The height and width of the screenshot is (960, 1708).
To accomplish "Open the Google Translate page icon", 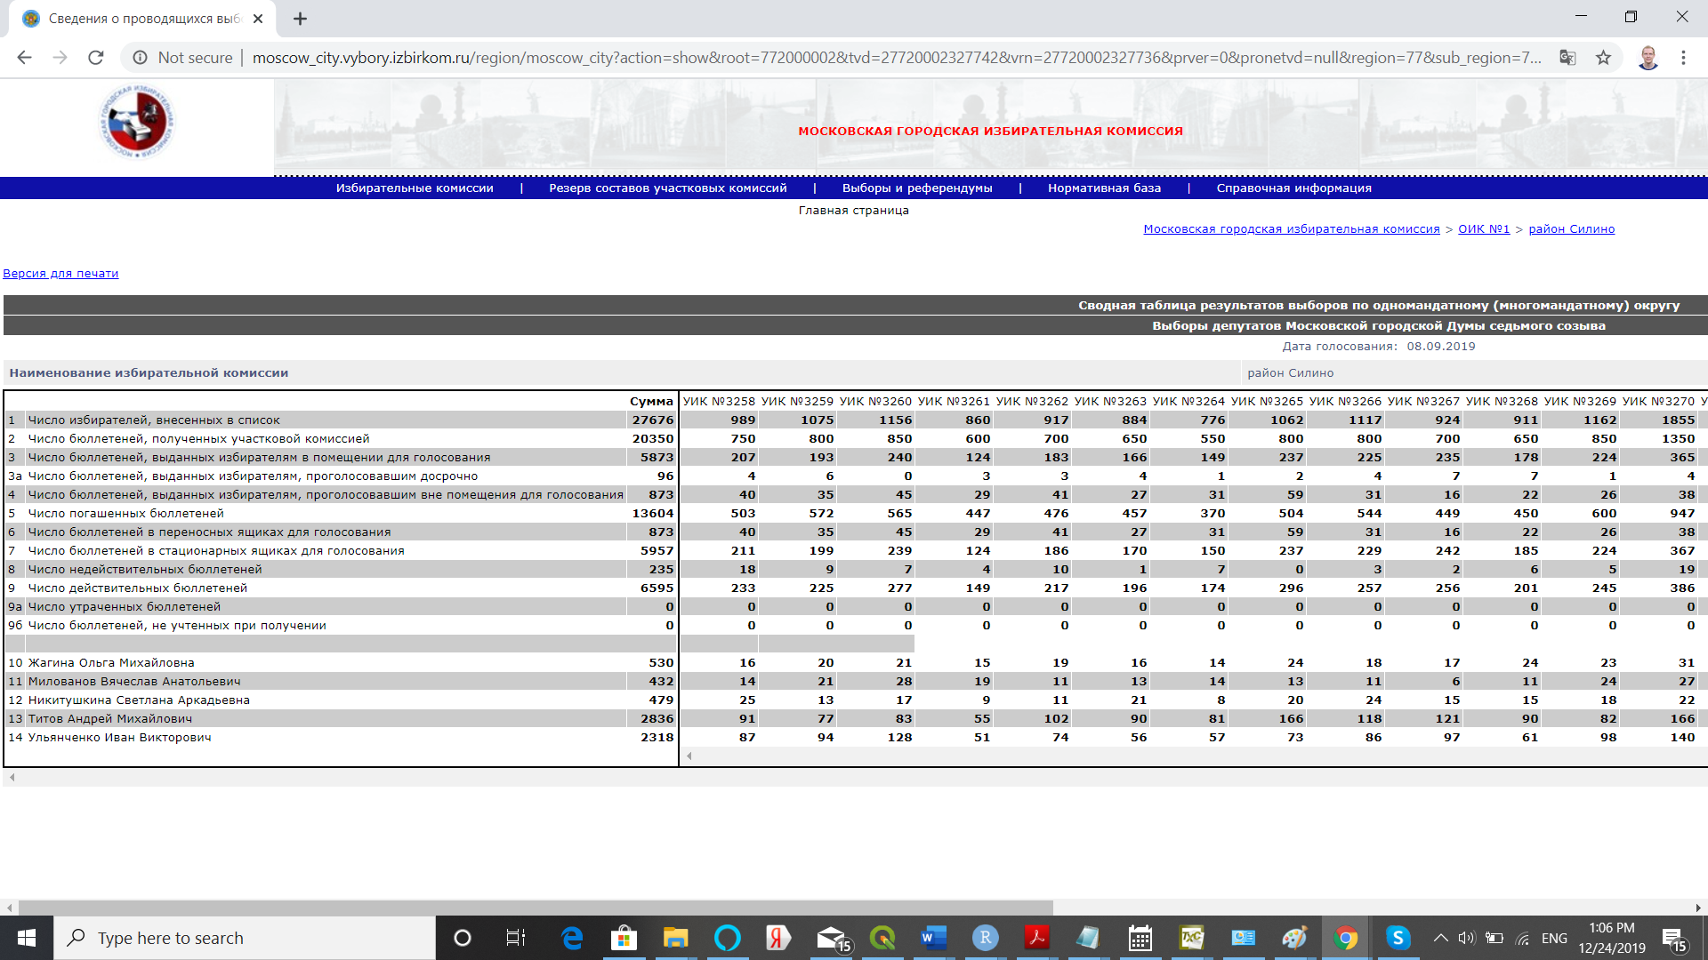I will click(1567, 58).
